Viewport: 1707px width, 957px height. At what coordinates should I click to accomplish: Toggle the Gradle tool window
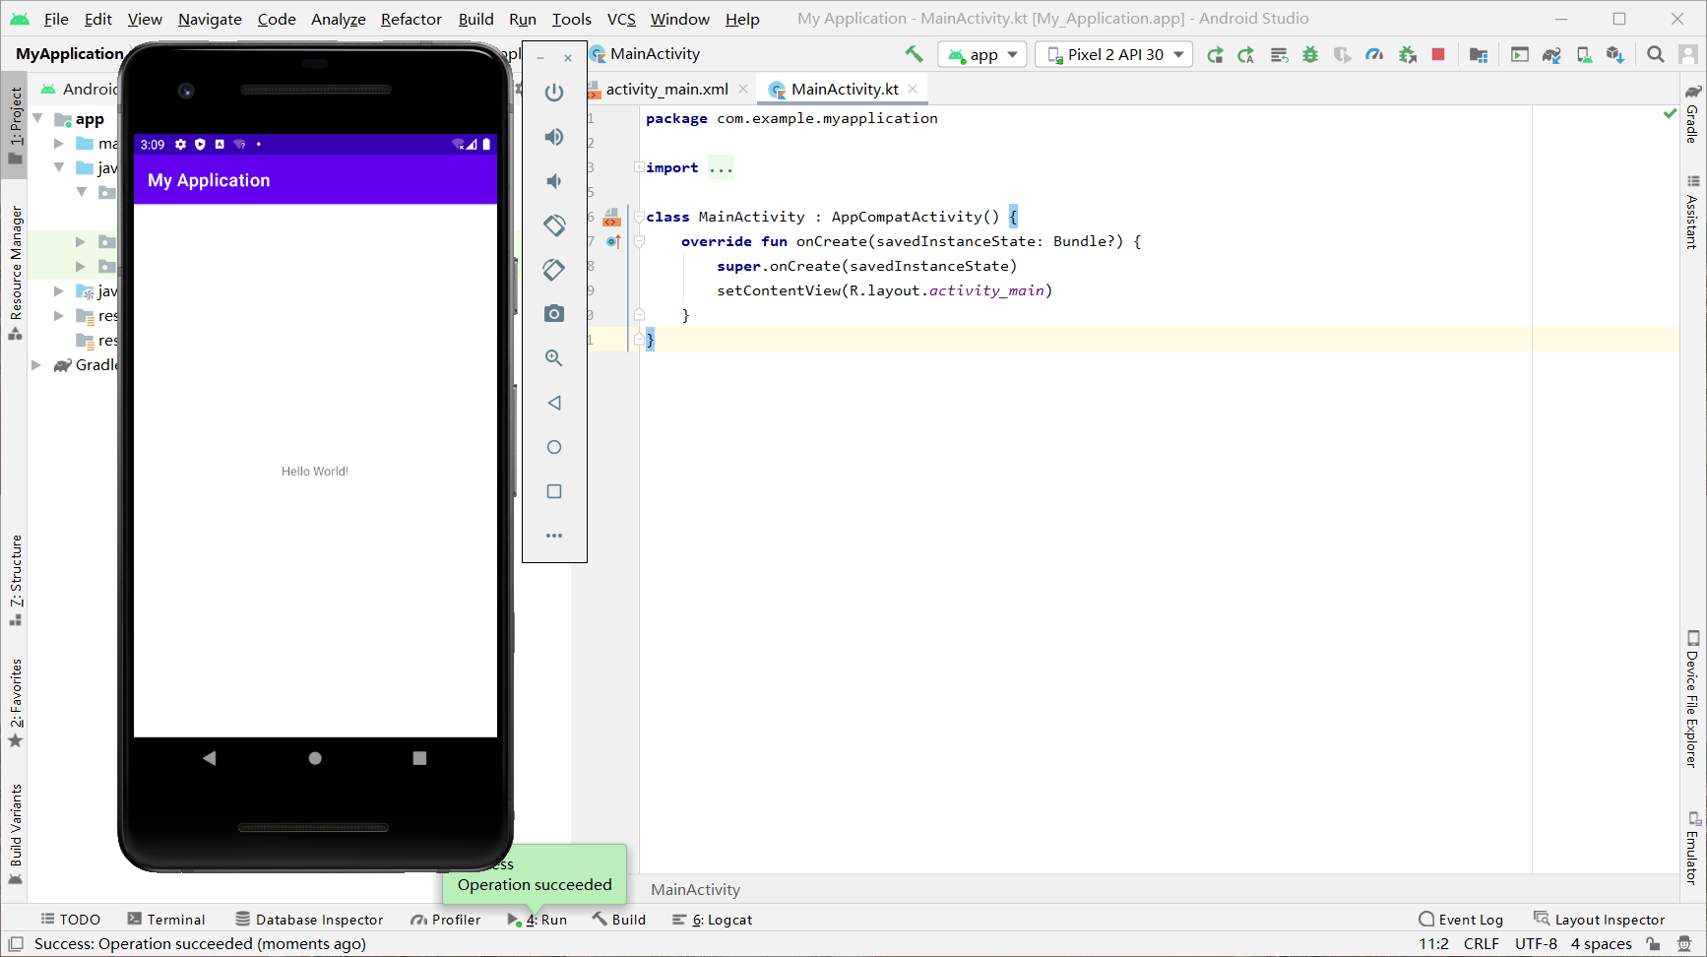pyautogui.click(x=1692, y=114)
